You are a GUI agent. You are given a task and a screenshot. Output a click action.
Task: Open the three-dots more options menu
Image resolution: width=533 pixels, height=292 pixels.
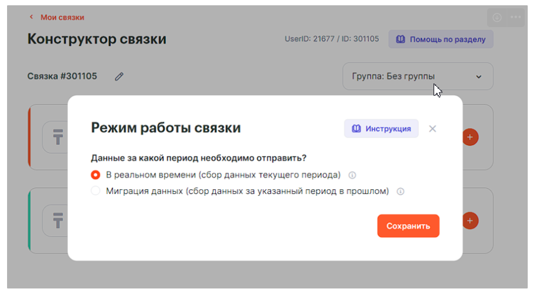[516, 17]
